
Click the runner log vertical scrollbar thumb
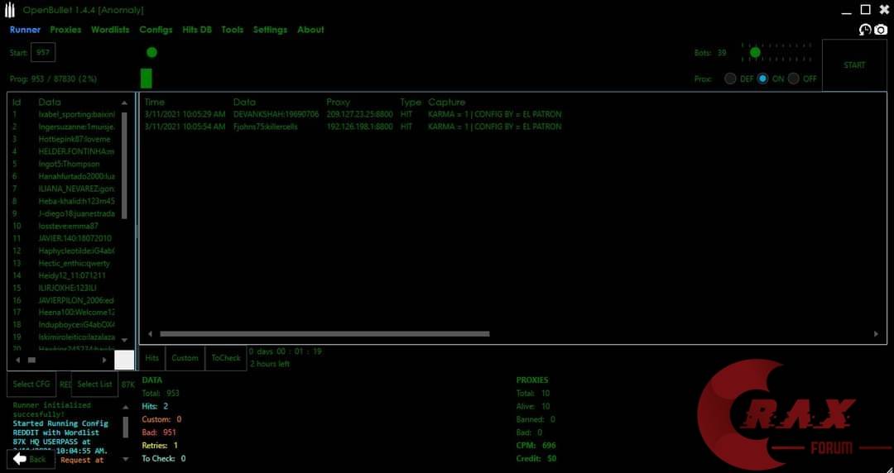point(126,427)
